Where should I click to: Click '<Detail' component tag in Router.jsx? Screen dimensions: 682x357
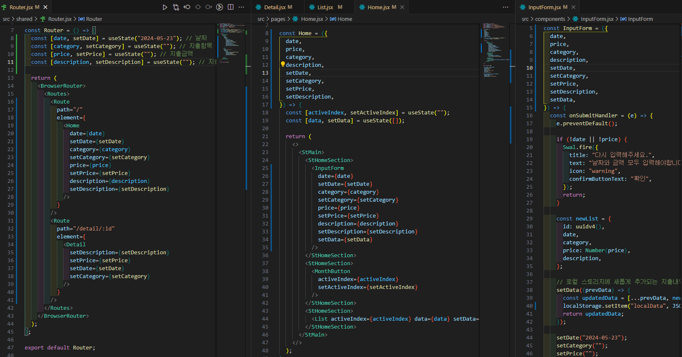tap(74, 244)
